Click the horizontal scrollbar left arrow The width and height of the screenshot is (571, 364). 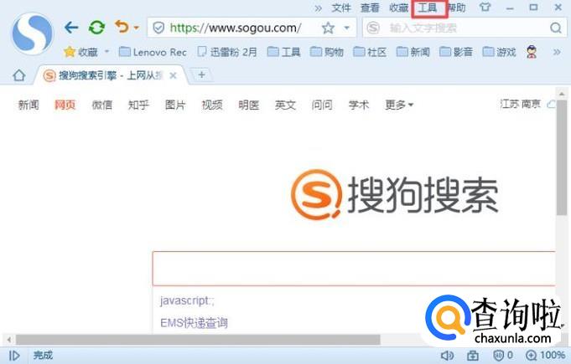[8, 340]
